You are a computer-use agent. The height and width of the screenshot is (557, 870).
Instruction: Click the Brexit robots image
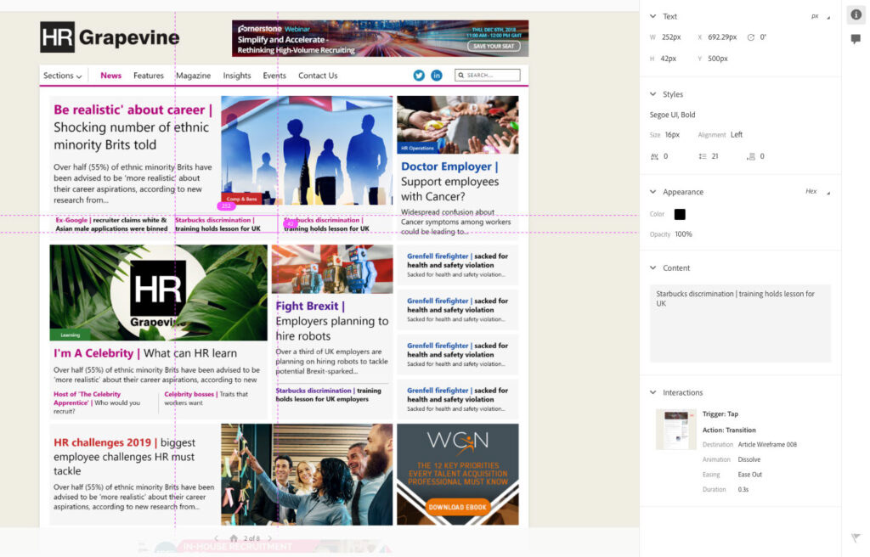tap(332, 269)
